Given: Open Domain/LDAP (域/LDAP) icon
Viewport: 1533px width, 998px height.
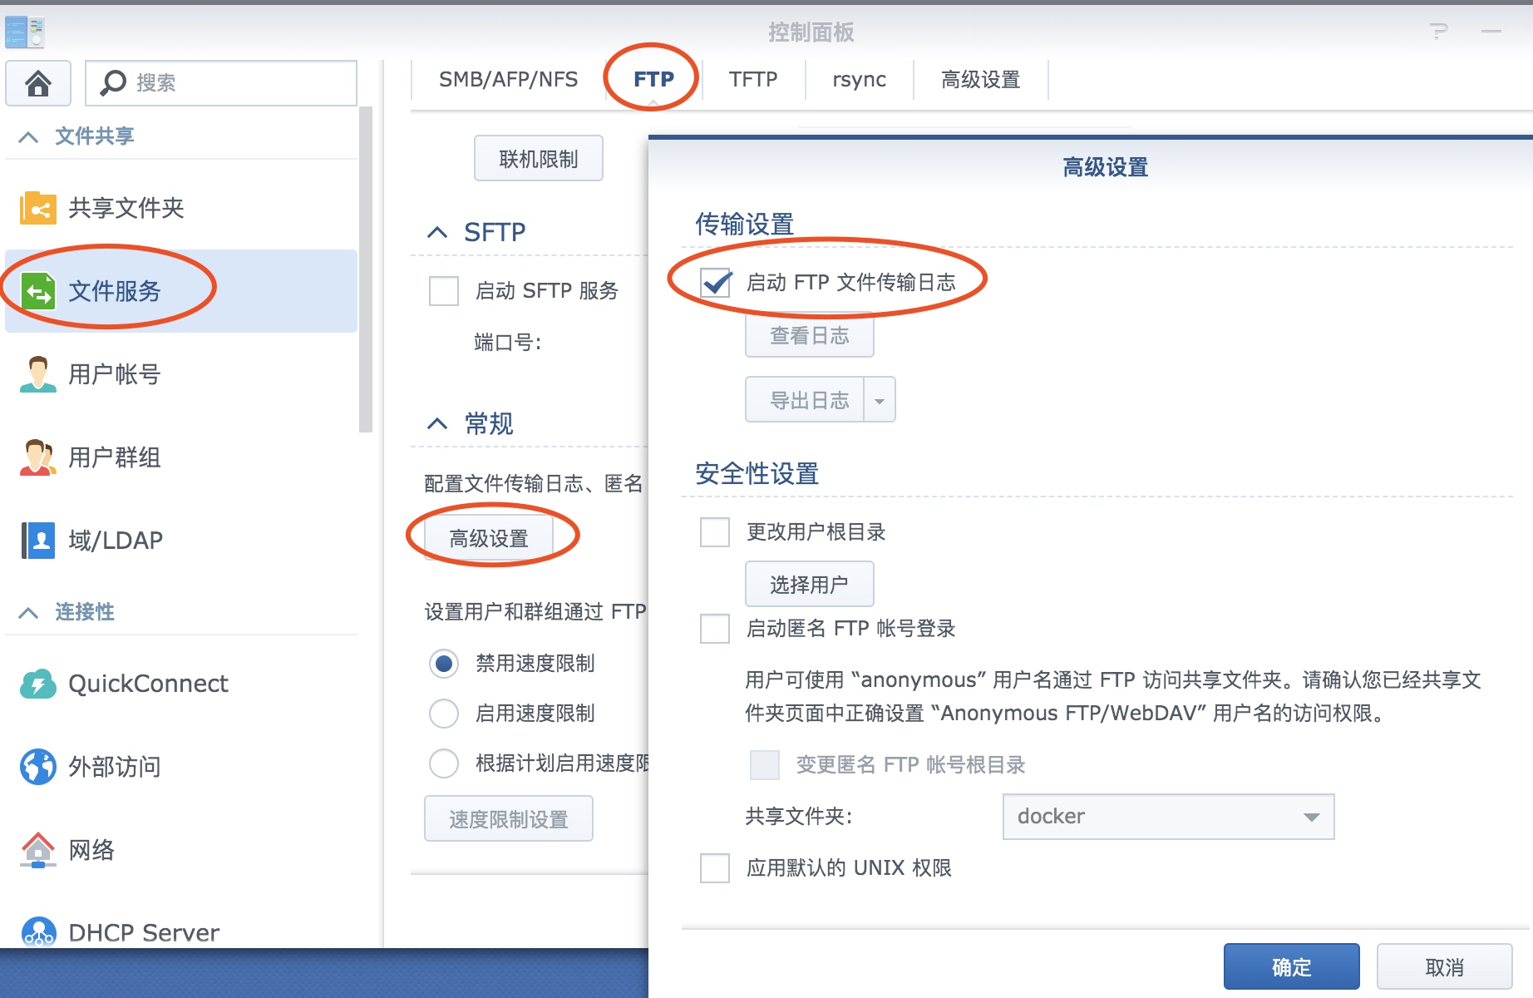Looking at the screenshot, I should click(x=38, y=541).
